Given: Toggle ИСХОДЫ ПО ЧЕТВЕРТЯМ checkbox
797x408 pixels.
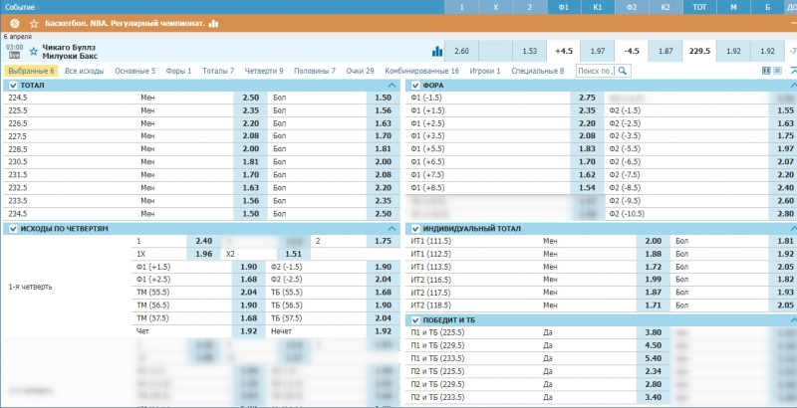Looking at the screenshot, I should tap(13, 229).
